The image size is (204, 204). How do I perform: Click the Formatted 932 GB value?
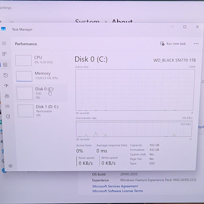coord(154,150)
